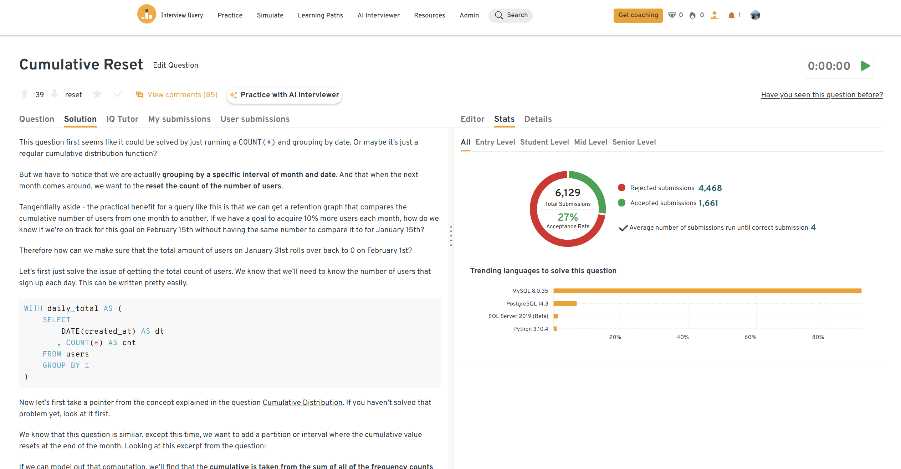
Task: Click the Search field in the navbar
Action: click(x=511, y=15)
